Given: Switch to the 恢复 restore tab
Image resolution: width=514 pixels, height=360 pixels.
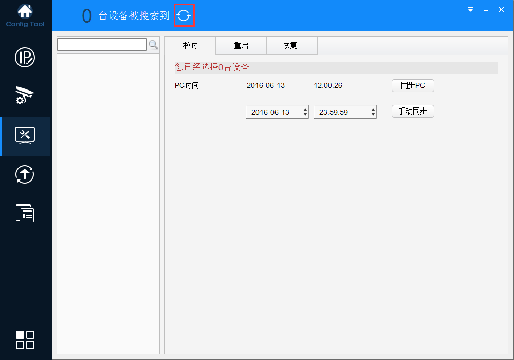Looking at the screenshot, I should 291,45.
